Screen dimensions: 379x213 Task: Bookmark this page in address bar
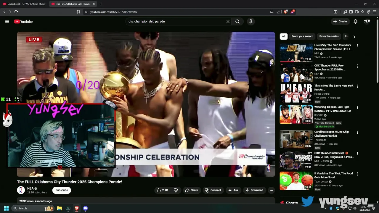[x=78, y=12]
